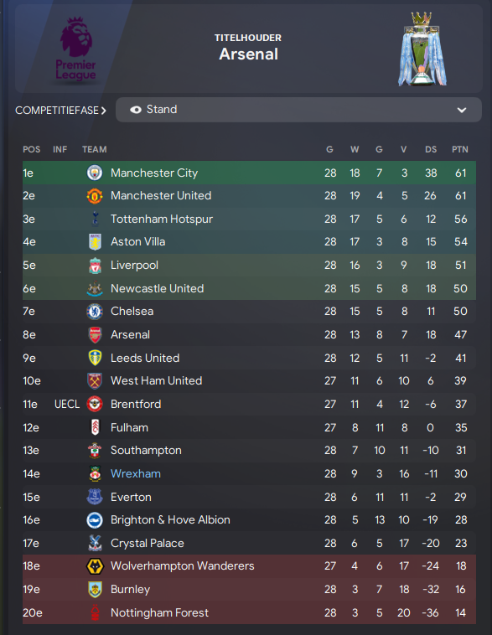Click the UECL info tag for Brentford
The height and width of the screenshot is (635, 492).
(x=67, y=404)
